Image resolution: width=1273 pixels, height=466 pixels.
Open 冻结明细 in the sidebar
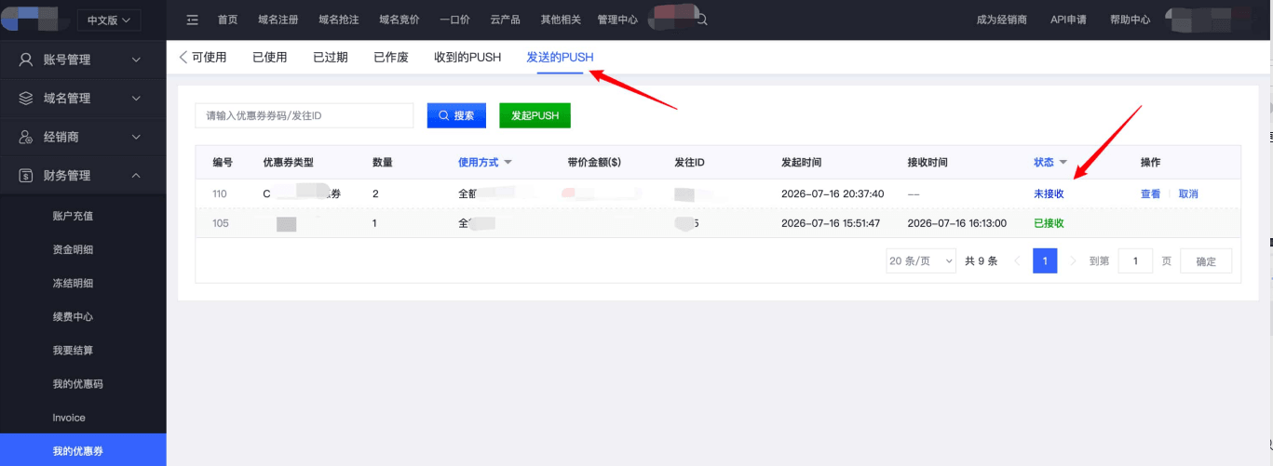pos(73,283)
